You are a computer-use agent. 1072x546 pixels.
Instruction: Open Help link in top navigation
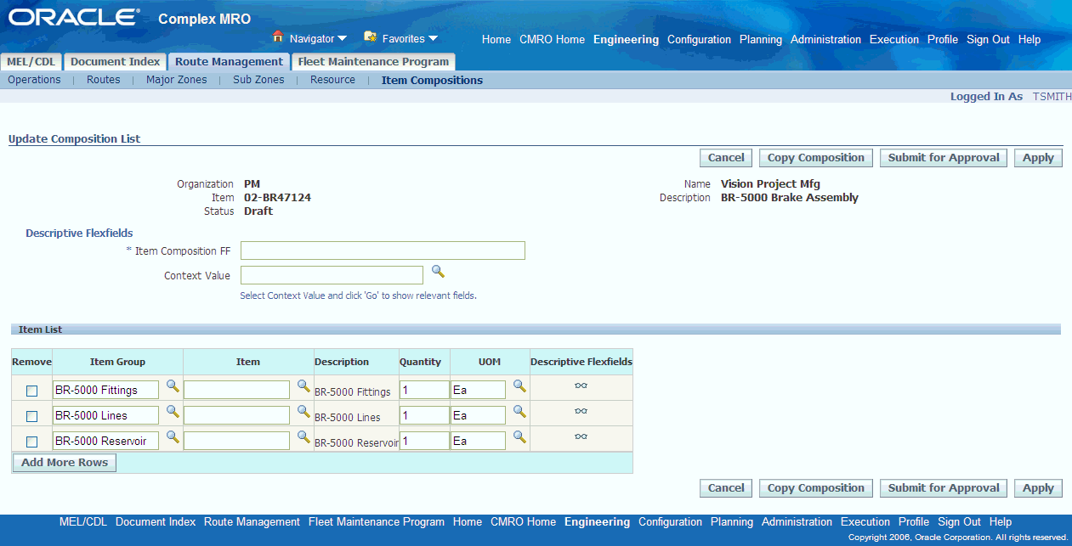(1029, 40)
